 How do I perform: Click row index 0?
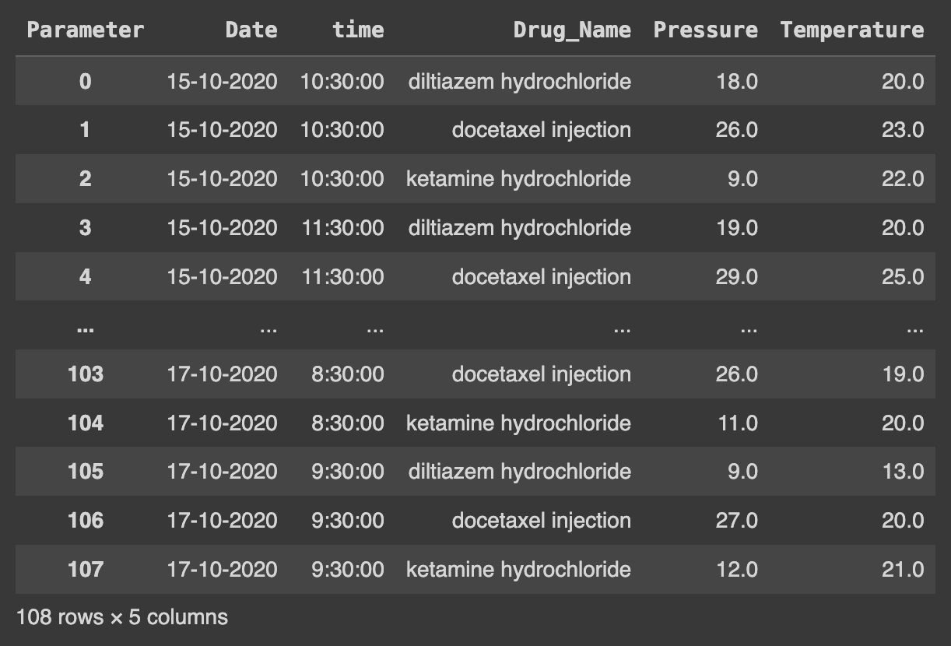pos(86,81)
